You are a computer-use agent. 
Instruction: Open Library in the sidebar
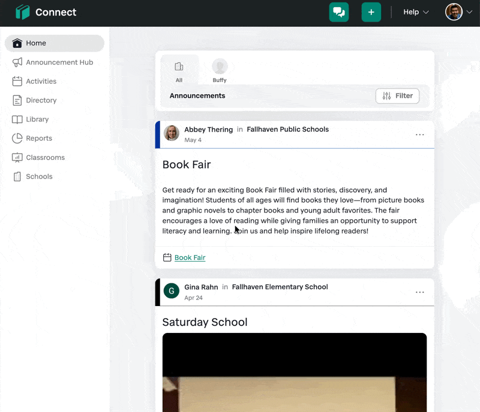tap(55, 120)
